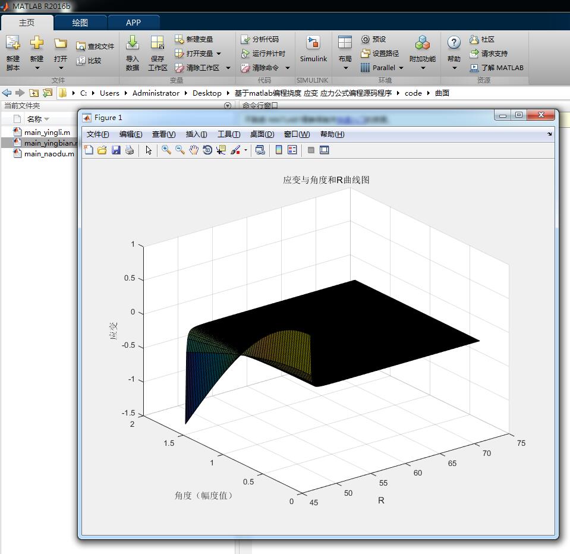Switch to the Home (主页) tab
This screenshot has height=554, width=570.
tap(27, 23)
